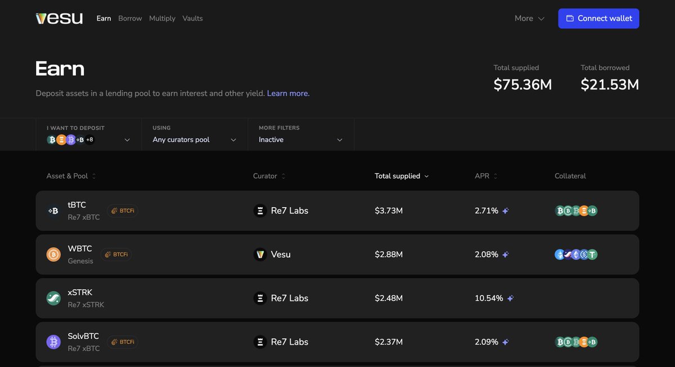This screenshot has height=367, width=675.
Task: Open the More filters Inactive dropdown
Action: pyautogui.click(x=301, y=135)
